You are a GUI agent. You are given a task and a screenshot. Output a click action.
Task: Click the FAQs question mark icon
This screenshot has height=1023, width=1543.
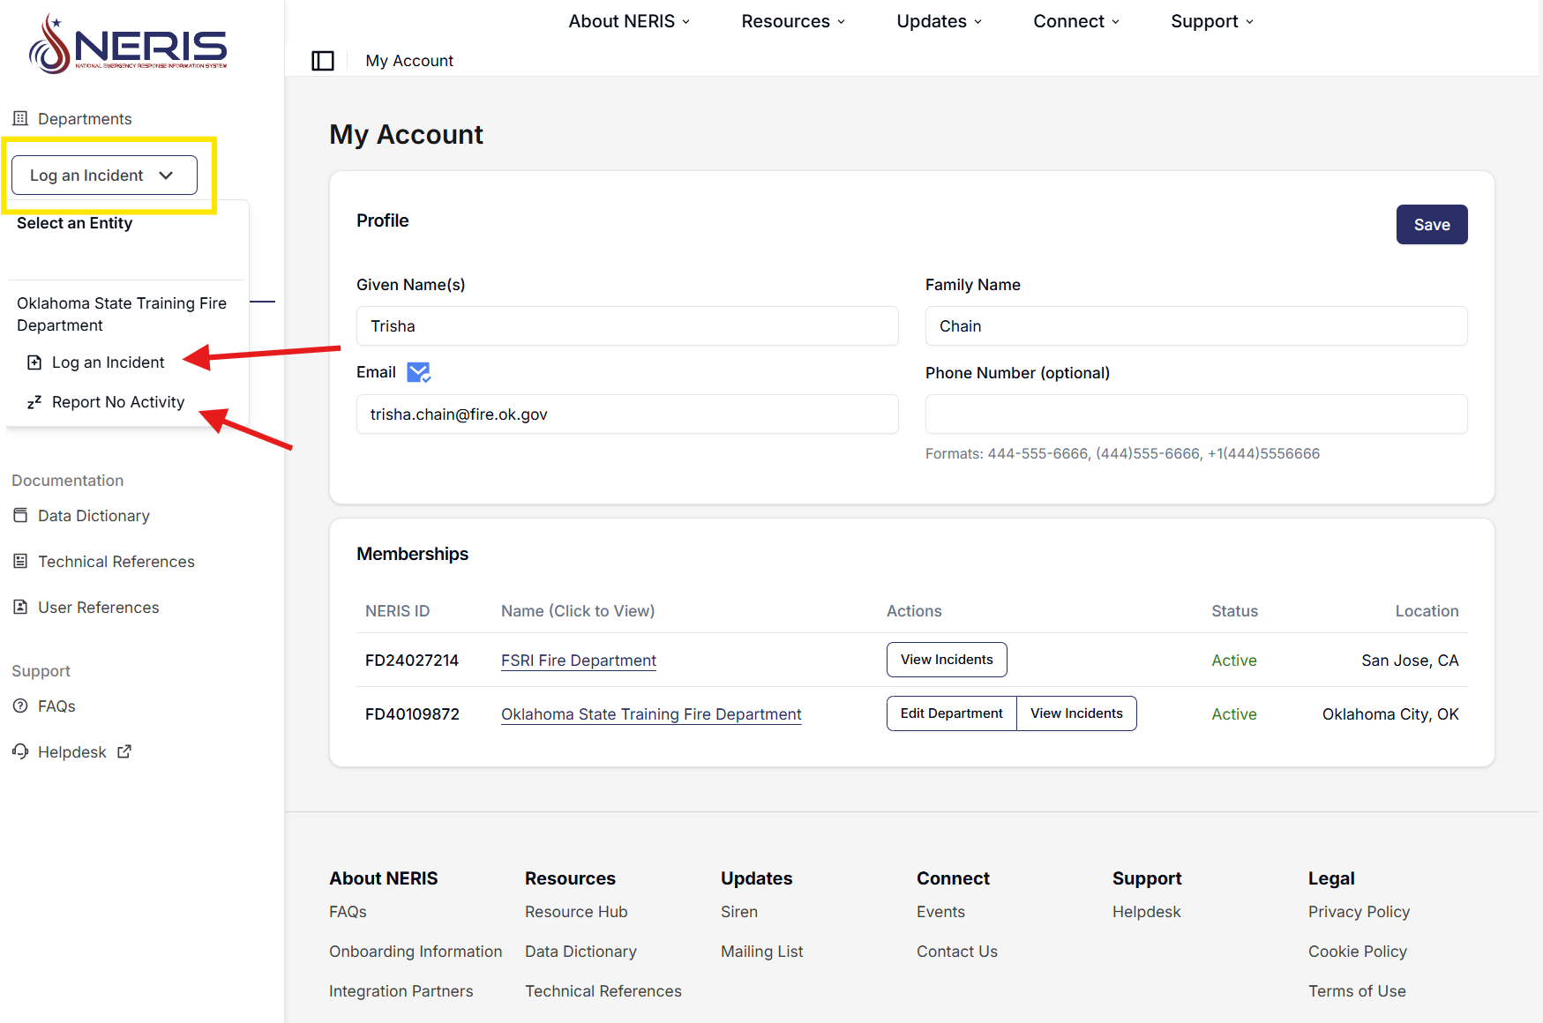pyautogui.click(x=20, y=706)
